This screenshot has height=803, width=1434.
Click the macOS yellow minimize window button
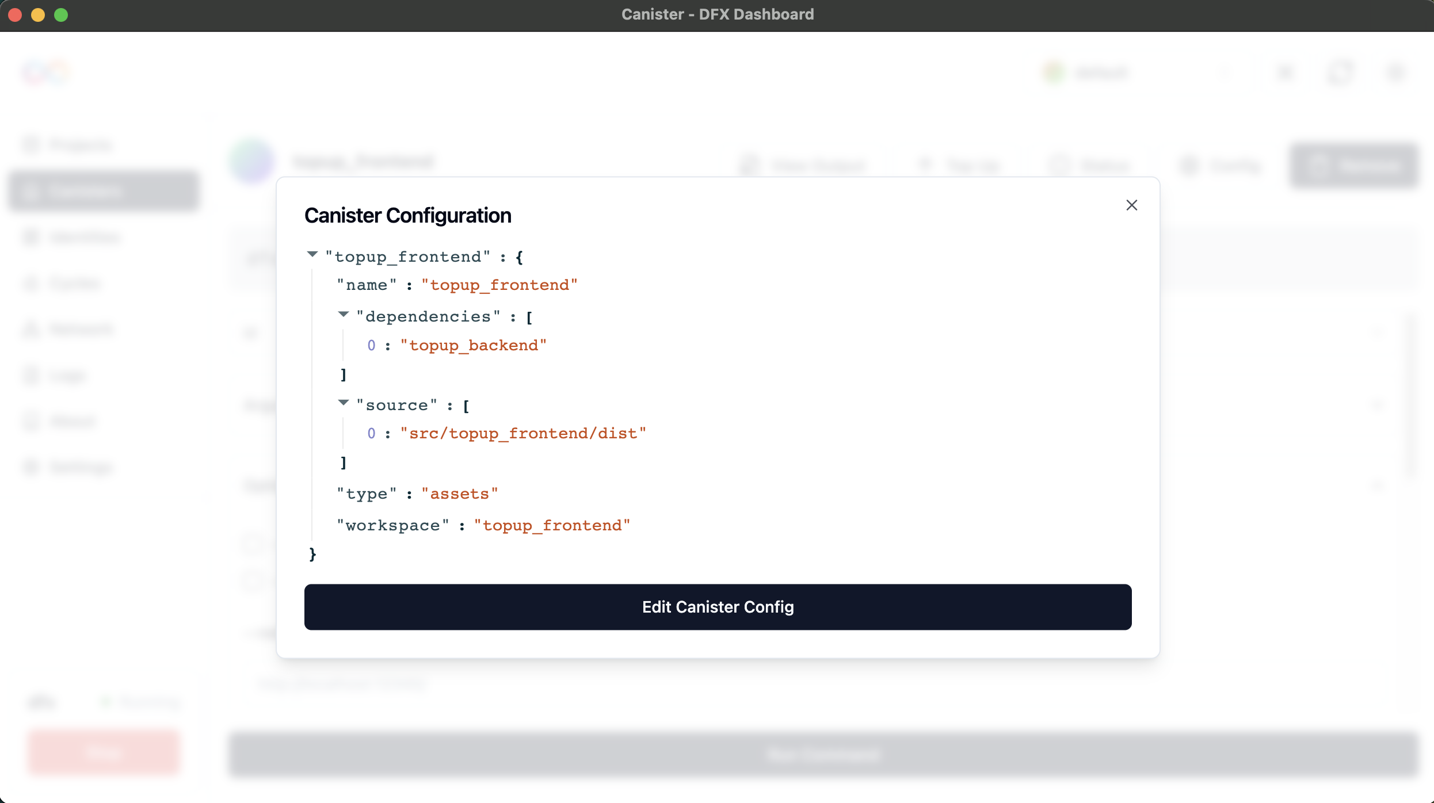[x=38, y=14]
